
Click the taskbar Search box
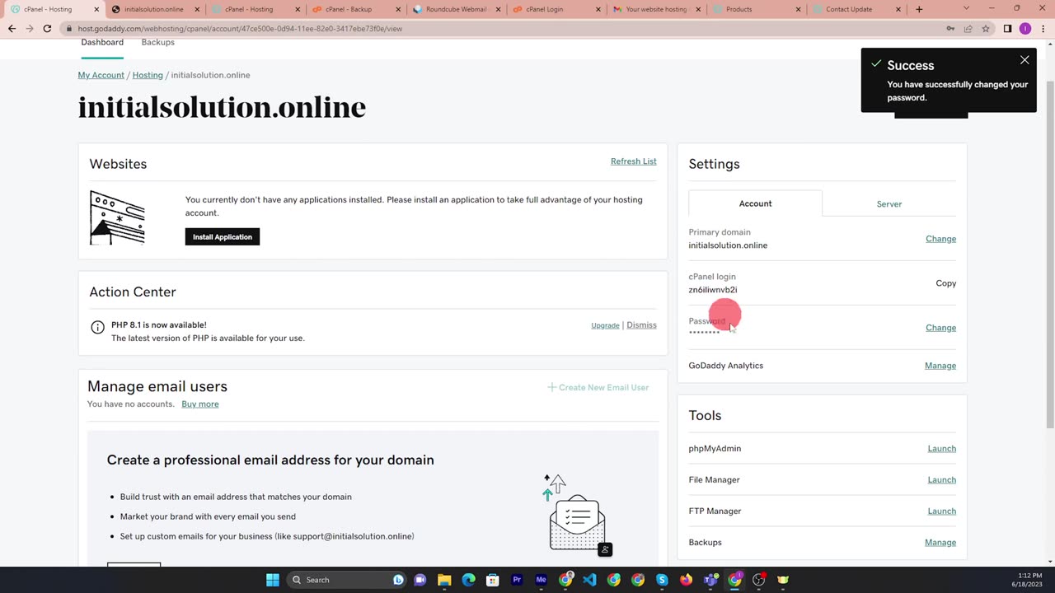(x=346, y=580)
